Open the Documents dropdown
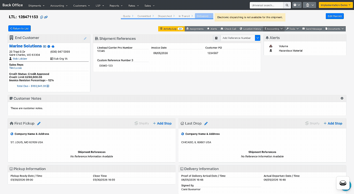Screen dimensions: 354x194 point(335,29)
